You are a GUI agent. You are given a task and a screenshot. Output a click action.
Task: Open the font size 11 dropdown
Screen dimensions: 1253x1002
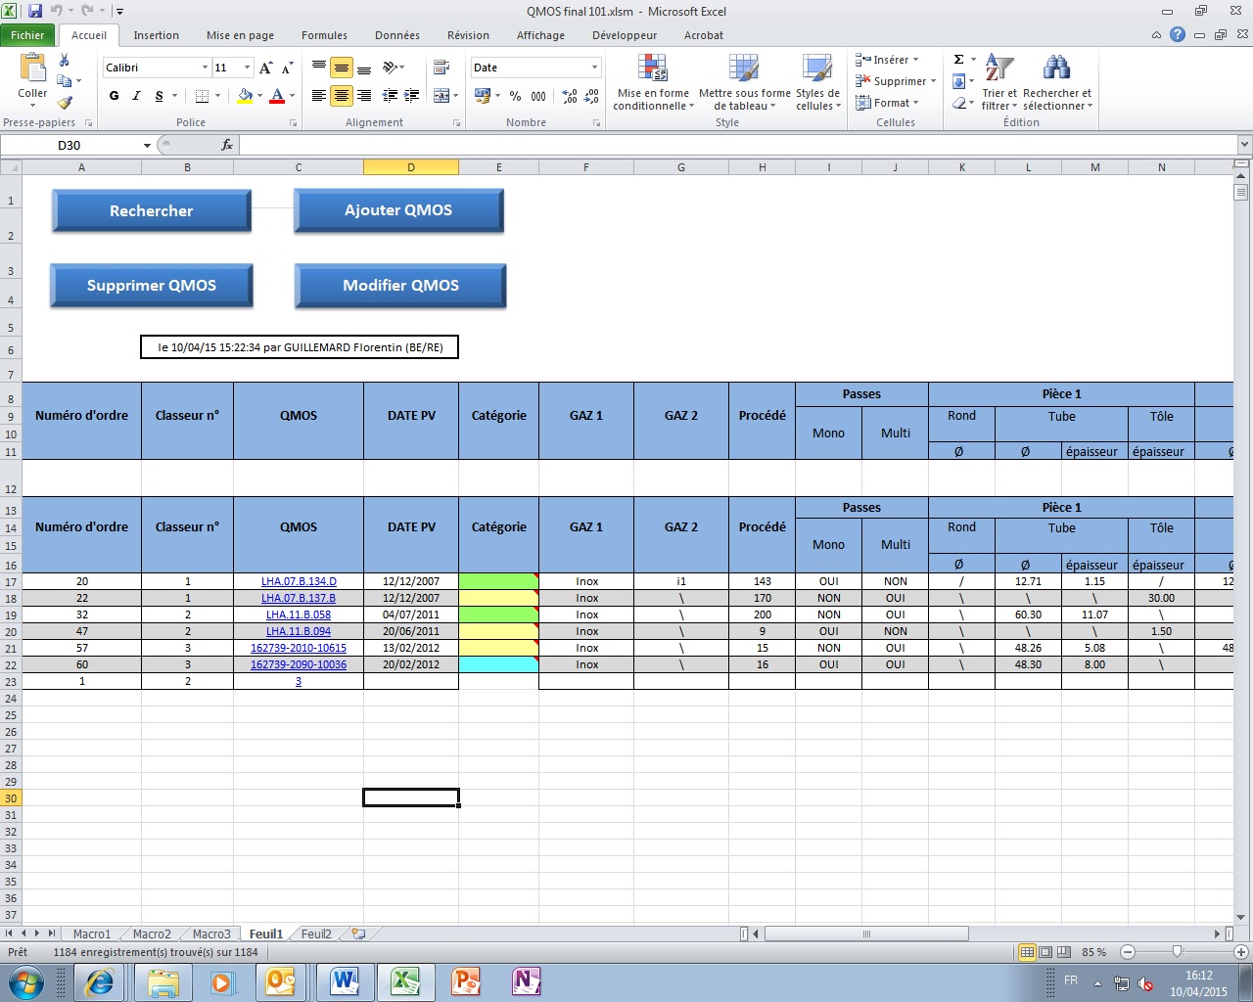click(247, 68)
